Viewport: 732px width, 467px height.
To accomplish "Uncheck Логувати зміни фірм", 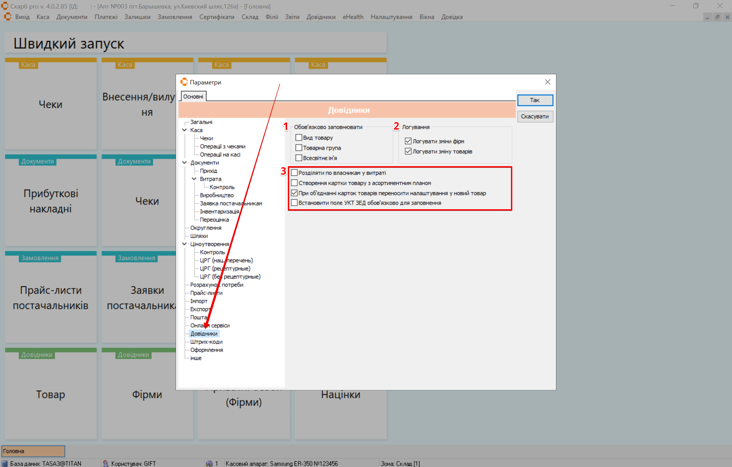I will [408, 141].
